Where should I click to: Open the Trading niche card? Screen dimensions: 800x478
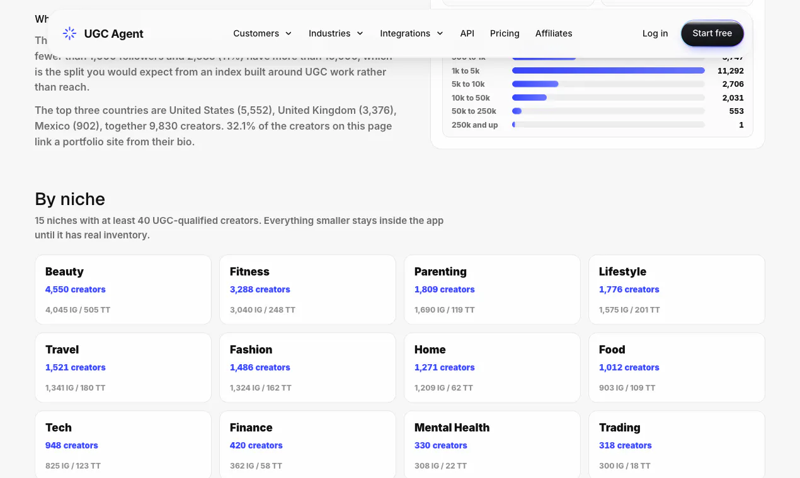pyautogui.click(x=677, y=445)
